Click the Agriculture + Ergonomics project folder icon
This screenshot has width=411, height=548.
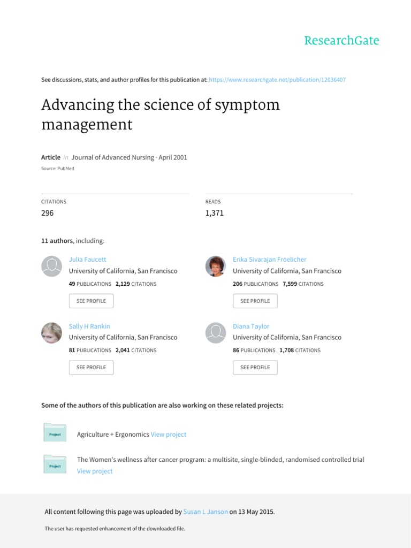[x=55, y=432]
